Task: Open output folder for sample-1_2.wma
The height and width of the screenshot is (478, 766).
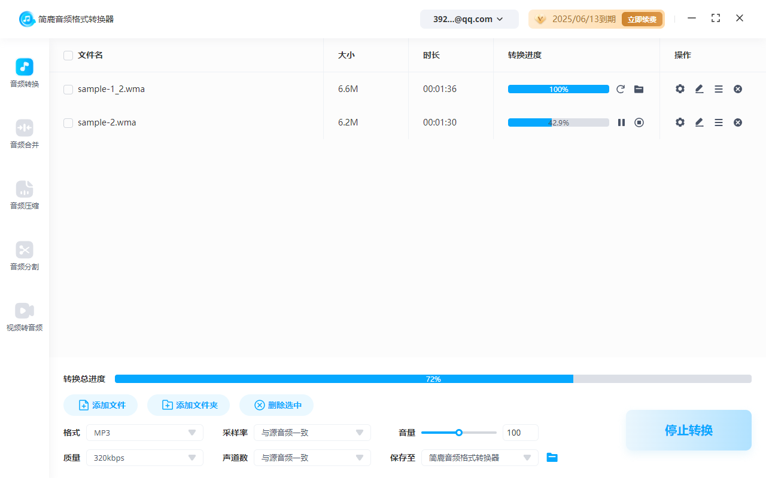Action: coord(639,89)
